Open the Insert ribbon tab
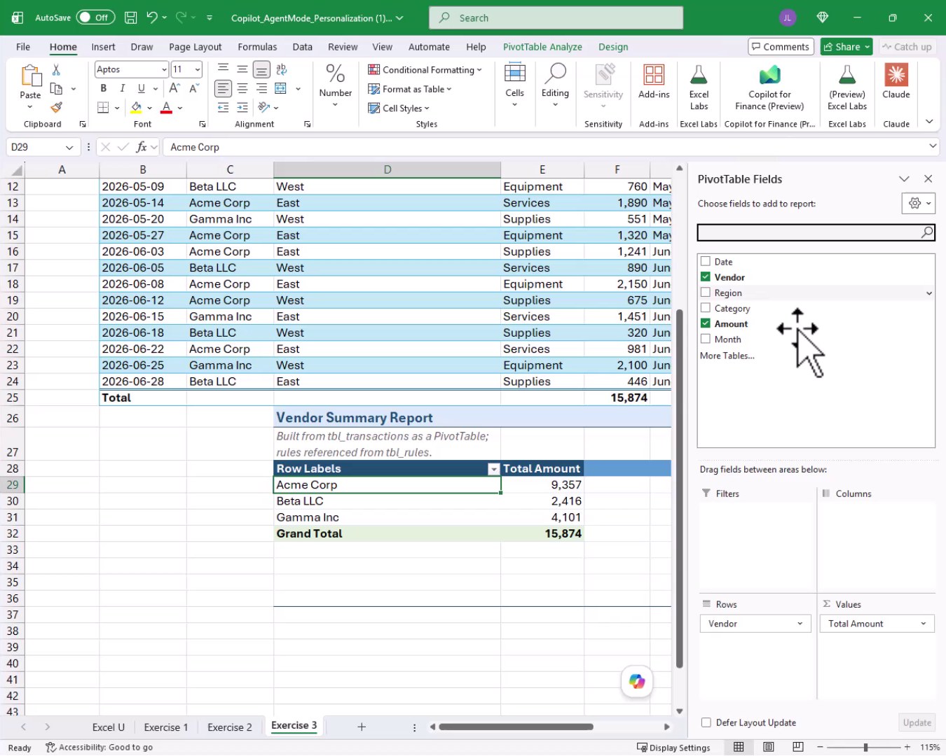The height and width of the screenshot is (756, 946). [103, 47]
